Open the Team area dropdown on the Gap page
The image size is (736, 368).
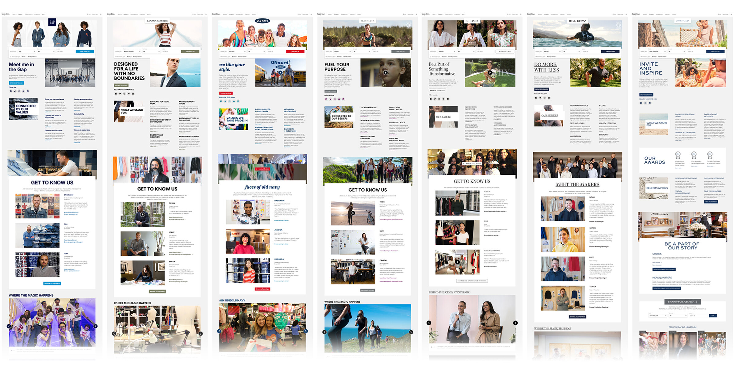coord(46,52)
